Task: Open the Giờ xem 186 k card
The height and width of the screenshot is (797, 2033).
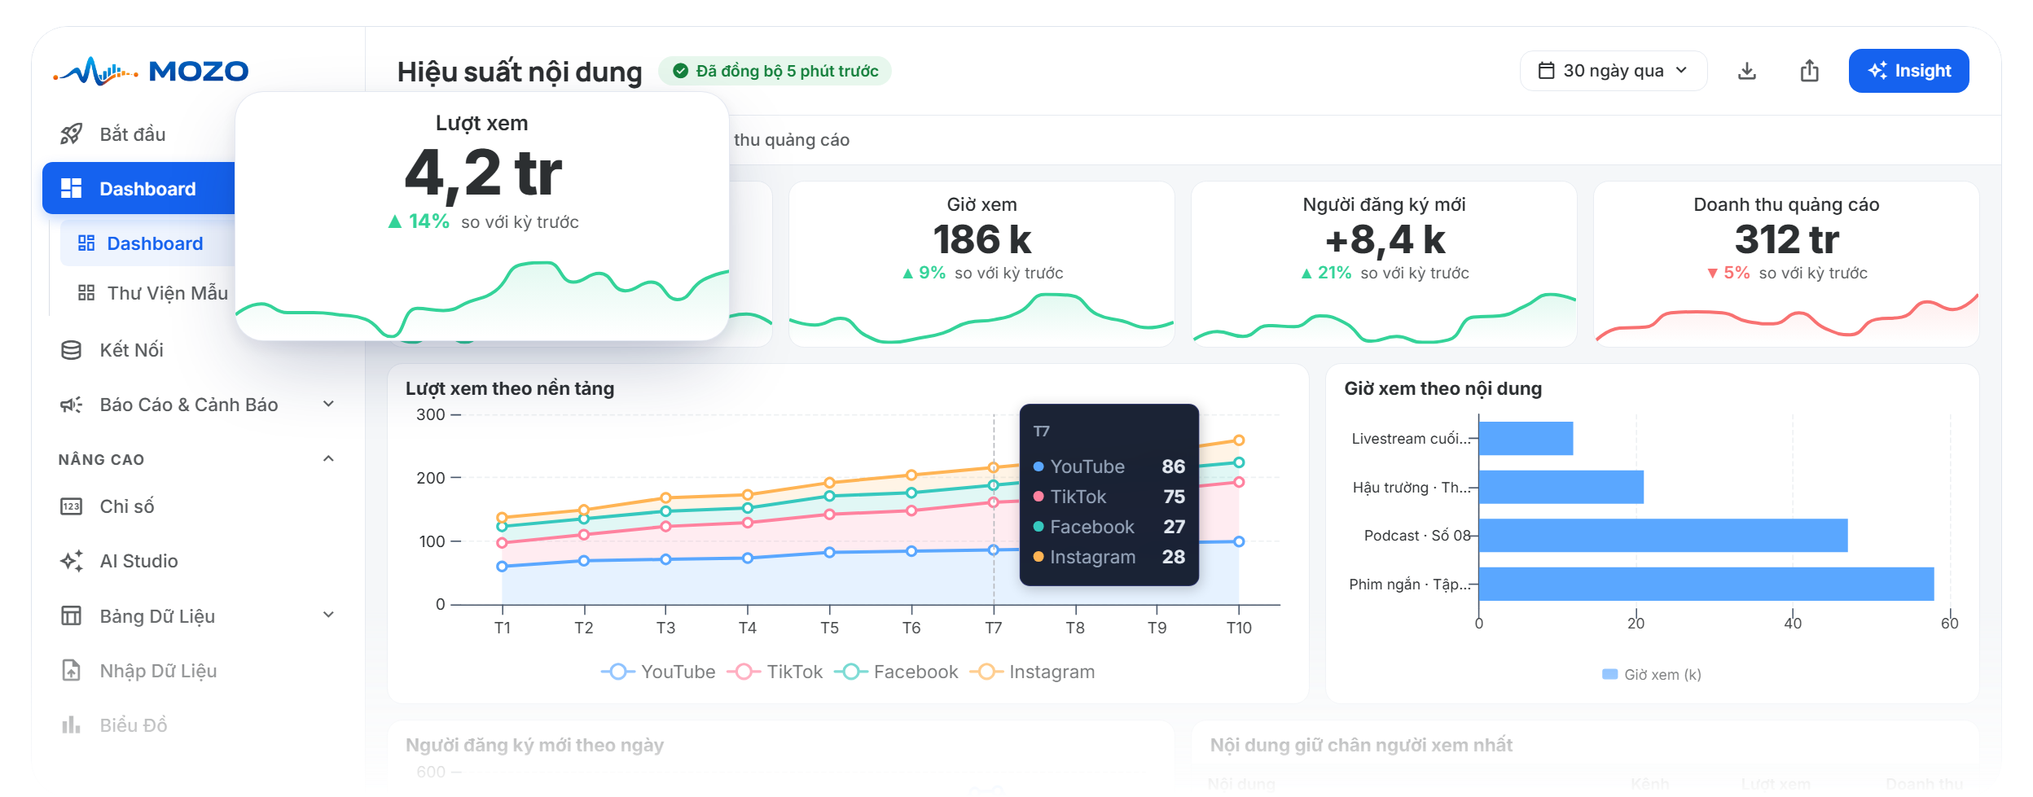Action: (981, 264)
